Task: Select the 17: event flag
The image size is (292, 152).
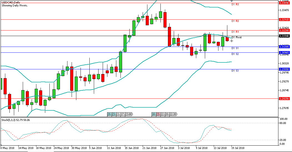Action: pos(122,114)
